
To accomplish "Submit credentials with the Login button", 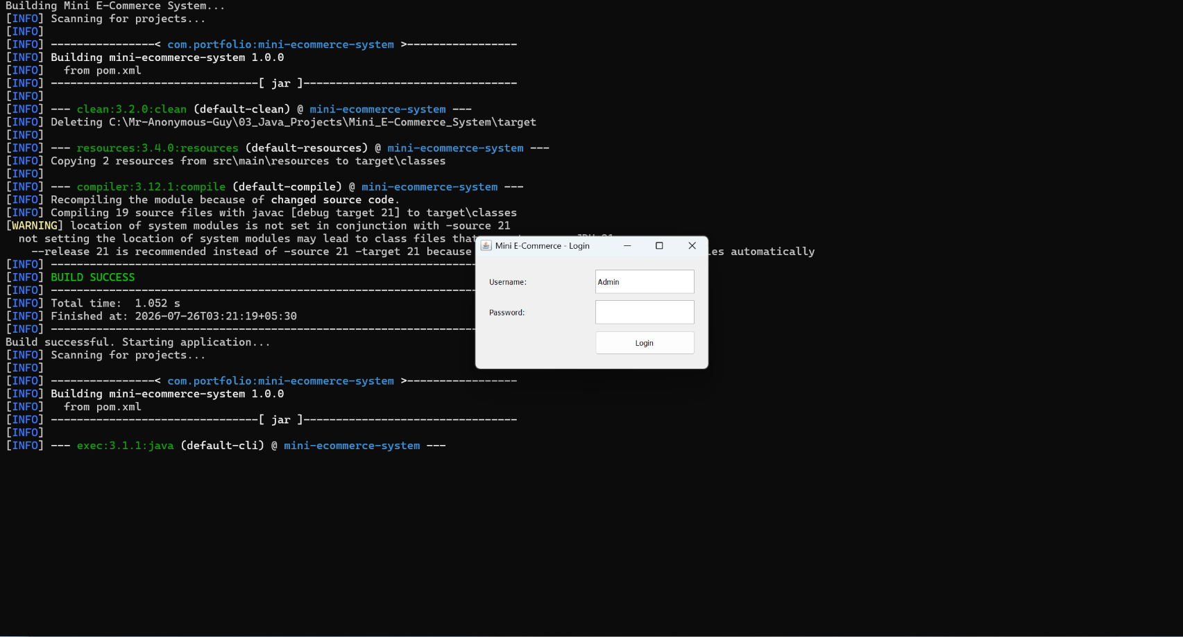I will point(645,343).
